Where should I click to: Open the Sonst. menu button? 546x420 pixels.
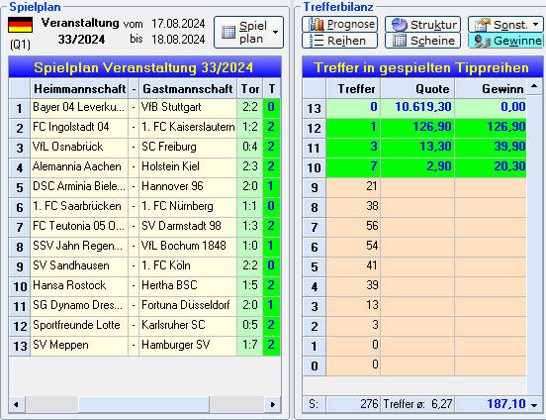505,25
